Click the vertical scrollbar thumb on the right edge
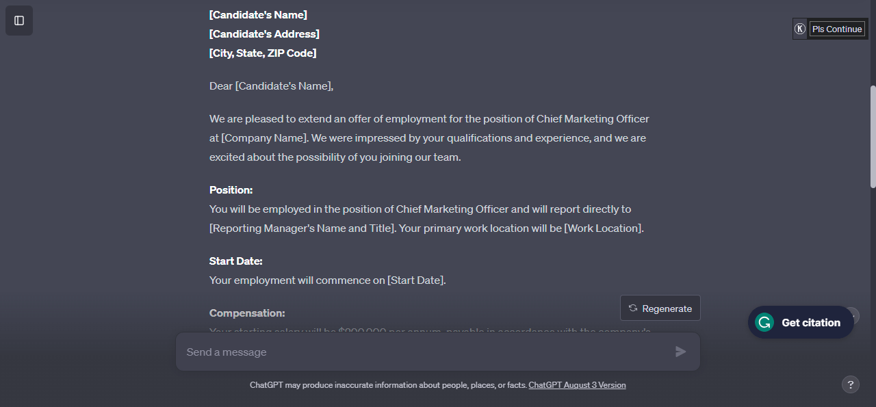This screenshot has width=876, height=407. pyautogui.click(x=873, y=137)
